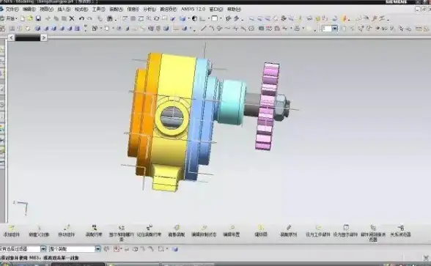Click the left arrow beside the black tab
This screenshot has width=431, height=266.
click(x=11, y=37)
